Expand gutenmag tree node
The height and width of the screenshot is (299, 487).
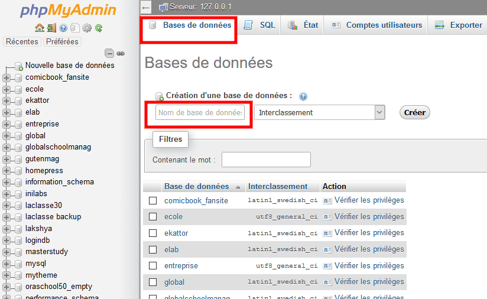coord(7,160)
